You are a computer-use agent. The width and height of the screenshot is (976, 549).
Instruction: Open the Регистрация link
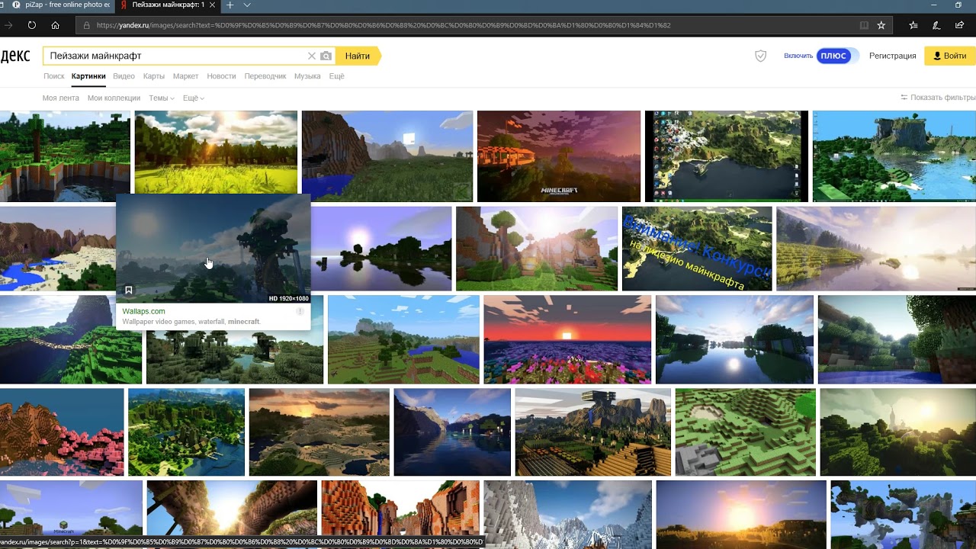coord(892,56)
